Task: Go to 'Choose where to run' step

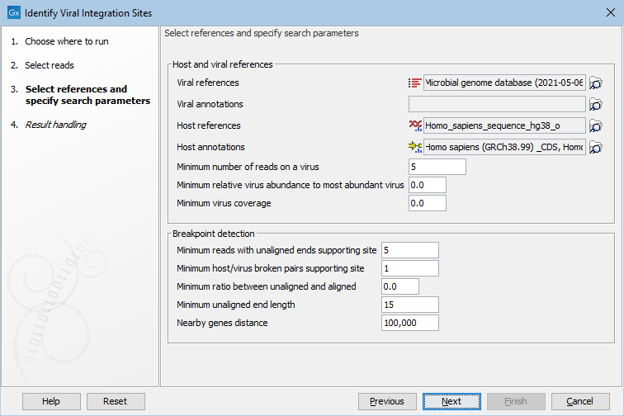Action: pyautogui.click(x=66, y=41)
